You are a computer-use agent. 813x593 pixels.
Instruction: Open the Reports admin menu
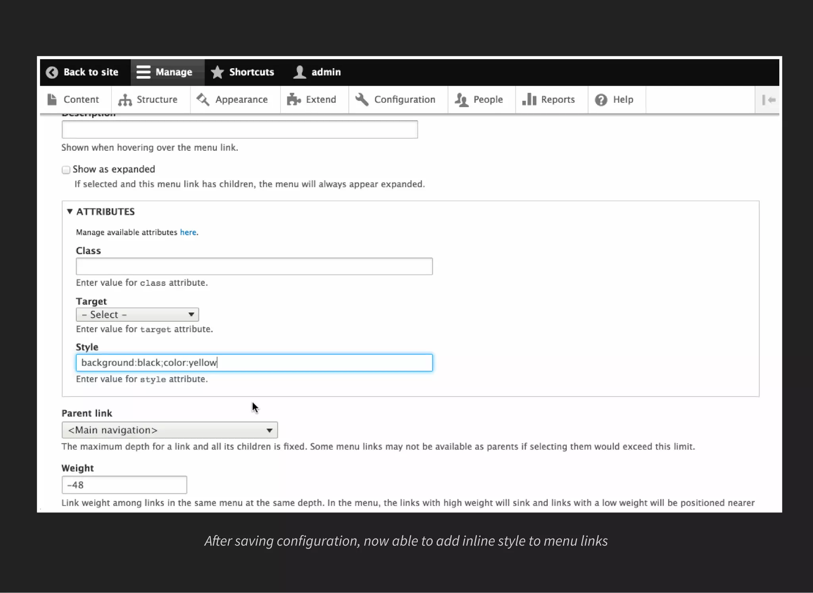(551, 100)
